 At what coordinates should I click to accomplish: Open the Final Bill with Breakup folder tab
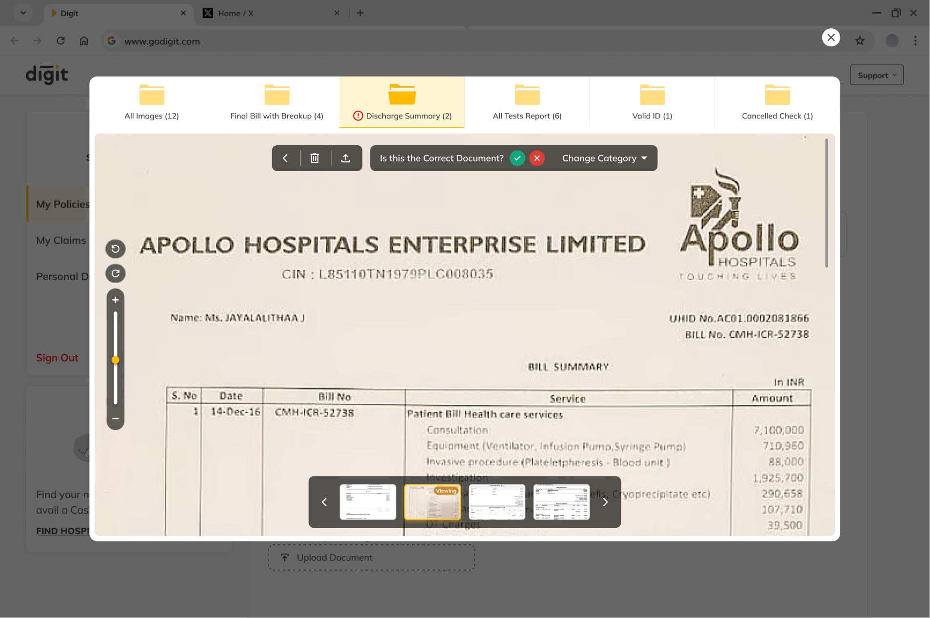tap(277, 102)
